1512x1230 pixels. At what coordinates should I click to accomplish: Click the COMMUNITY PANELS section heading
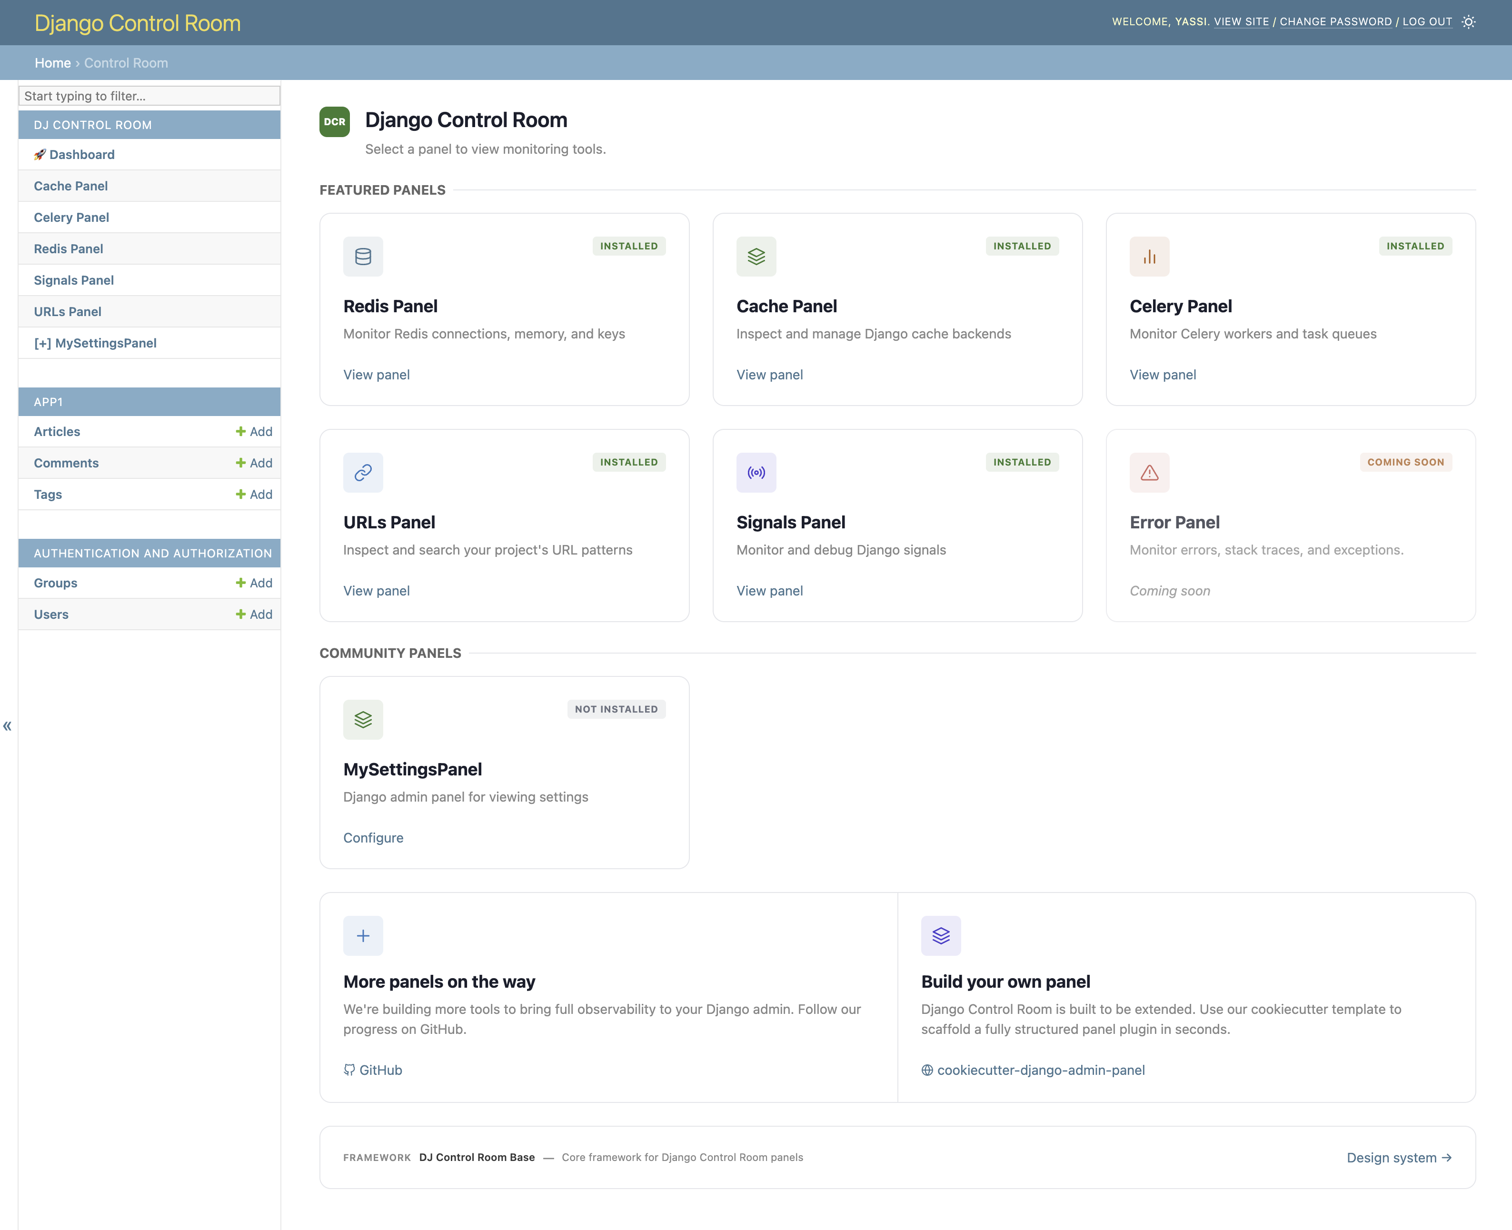(390, 653)
